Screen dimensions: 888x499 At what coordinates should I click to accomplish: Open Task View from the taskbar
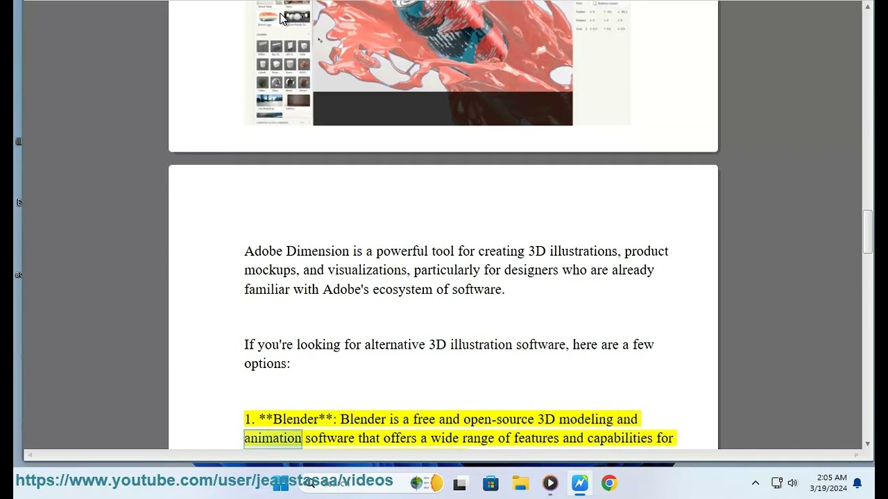[459, 483]
